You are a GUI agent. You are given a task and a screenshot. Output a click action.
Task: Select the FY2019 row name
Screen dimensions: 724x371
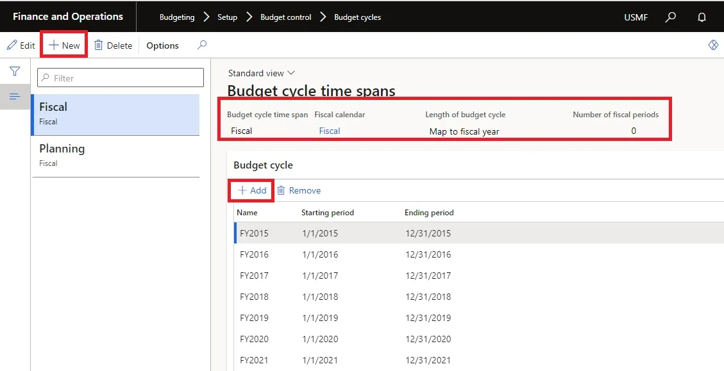[254, 318]
